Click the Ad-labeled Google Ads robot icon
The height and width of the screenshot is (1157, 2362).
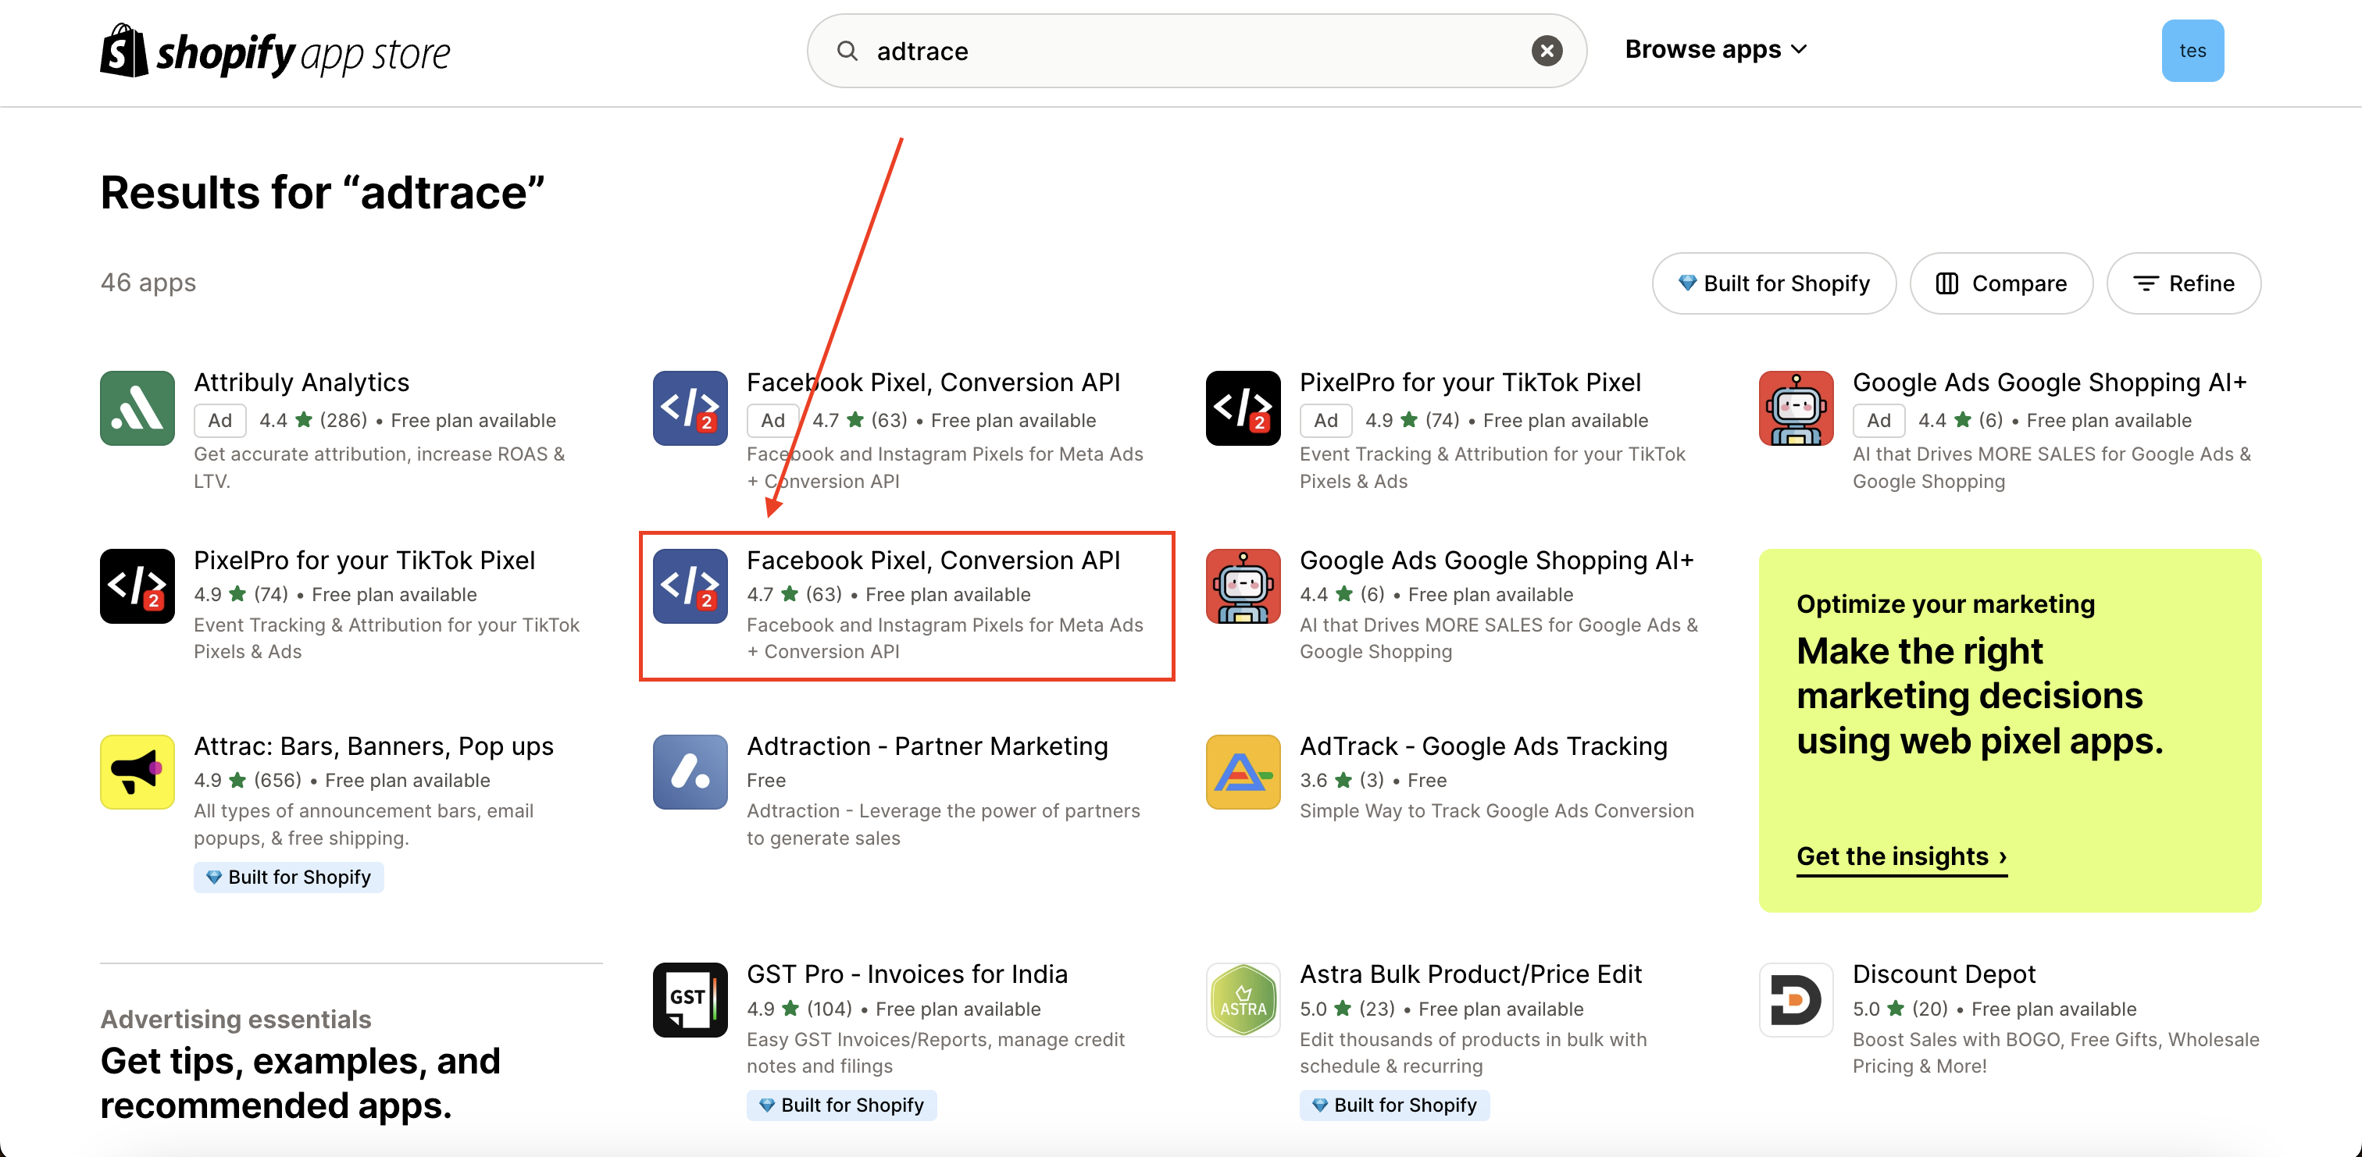coord(1796,408)
